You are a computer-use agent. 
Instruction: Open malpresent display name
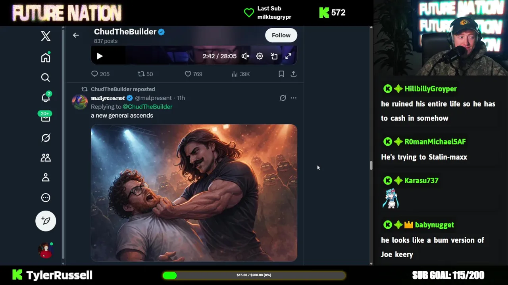108,98
